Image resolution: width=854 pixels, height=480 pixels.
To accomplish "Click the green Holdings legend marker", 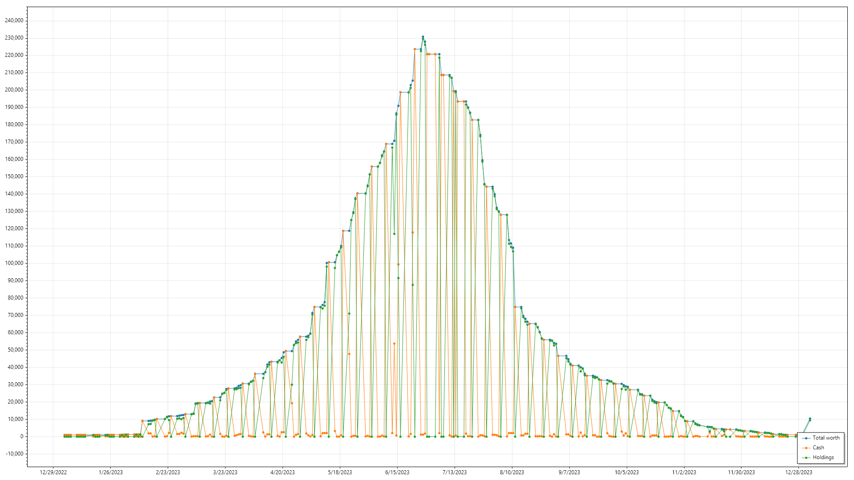I will click(x=806, y=458).
